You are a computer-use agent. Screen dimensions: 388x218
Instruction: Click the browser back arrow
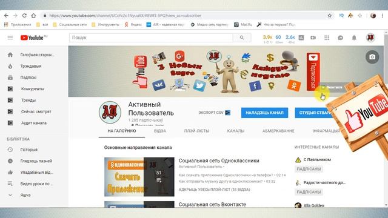click(6, 16)
